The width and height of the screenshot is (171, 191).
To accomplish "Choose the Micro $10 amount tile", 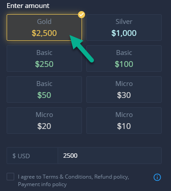I will click(124, 121).
